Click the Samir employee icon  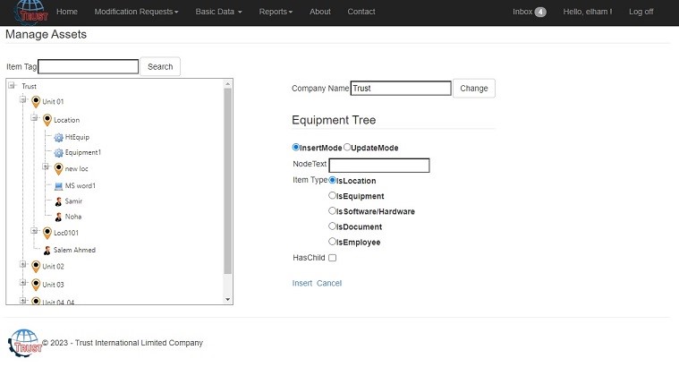[58, 201]
